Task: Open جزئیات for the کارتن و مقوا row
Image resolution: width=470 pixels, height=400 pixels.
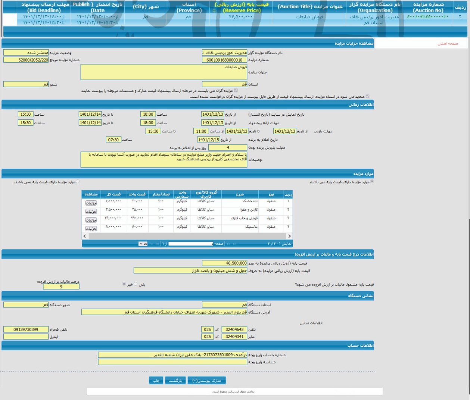Action: pos(91,212)
